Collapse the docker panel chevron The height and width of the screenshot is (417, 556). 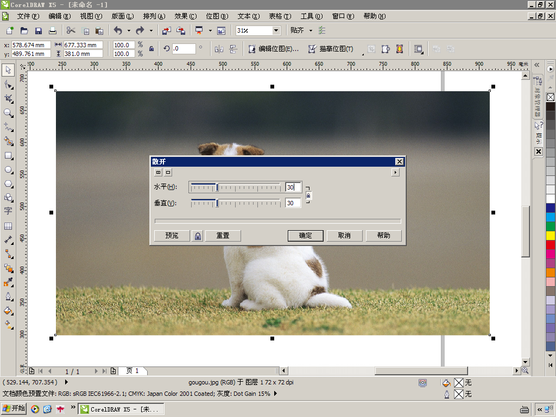537,65
